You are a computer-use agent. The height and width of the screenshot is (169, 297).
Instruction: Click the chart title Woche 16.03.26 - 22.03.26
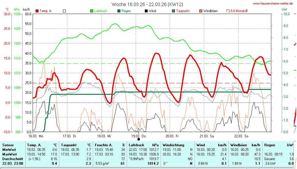147,4
